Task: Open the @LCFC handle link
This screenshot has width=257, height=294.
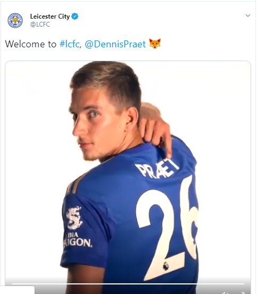Action: click(x=40, y=24)
